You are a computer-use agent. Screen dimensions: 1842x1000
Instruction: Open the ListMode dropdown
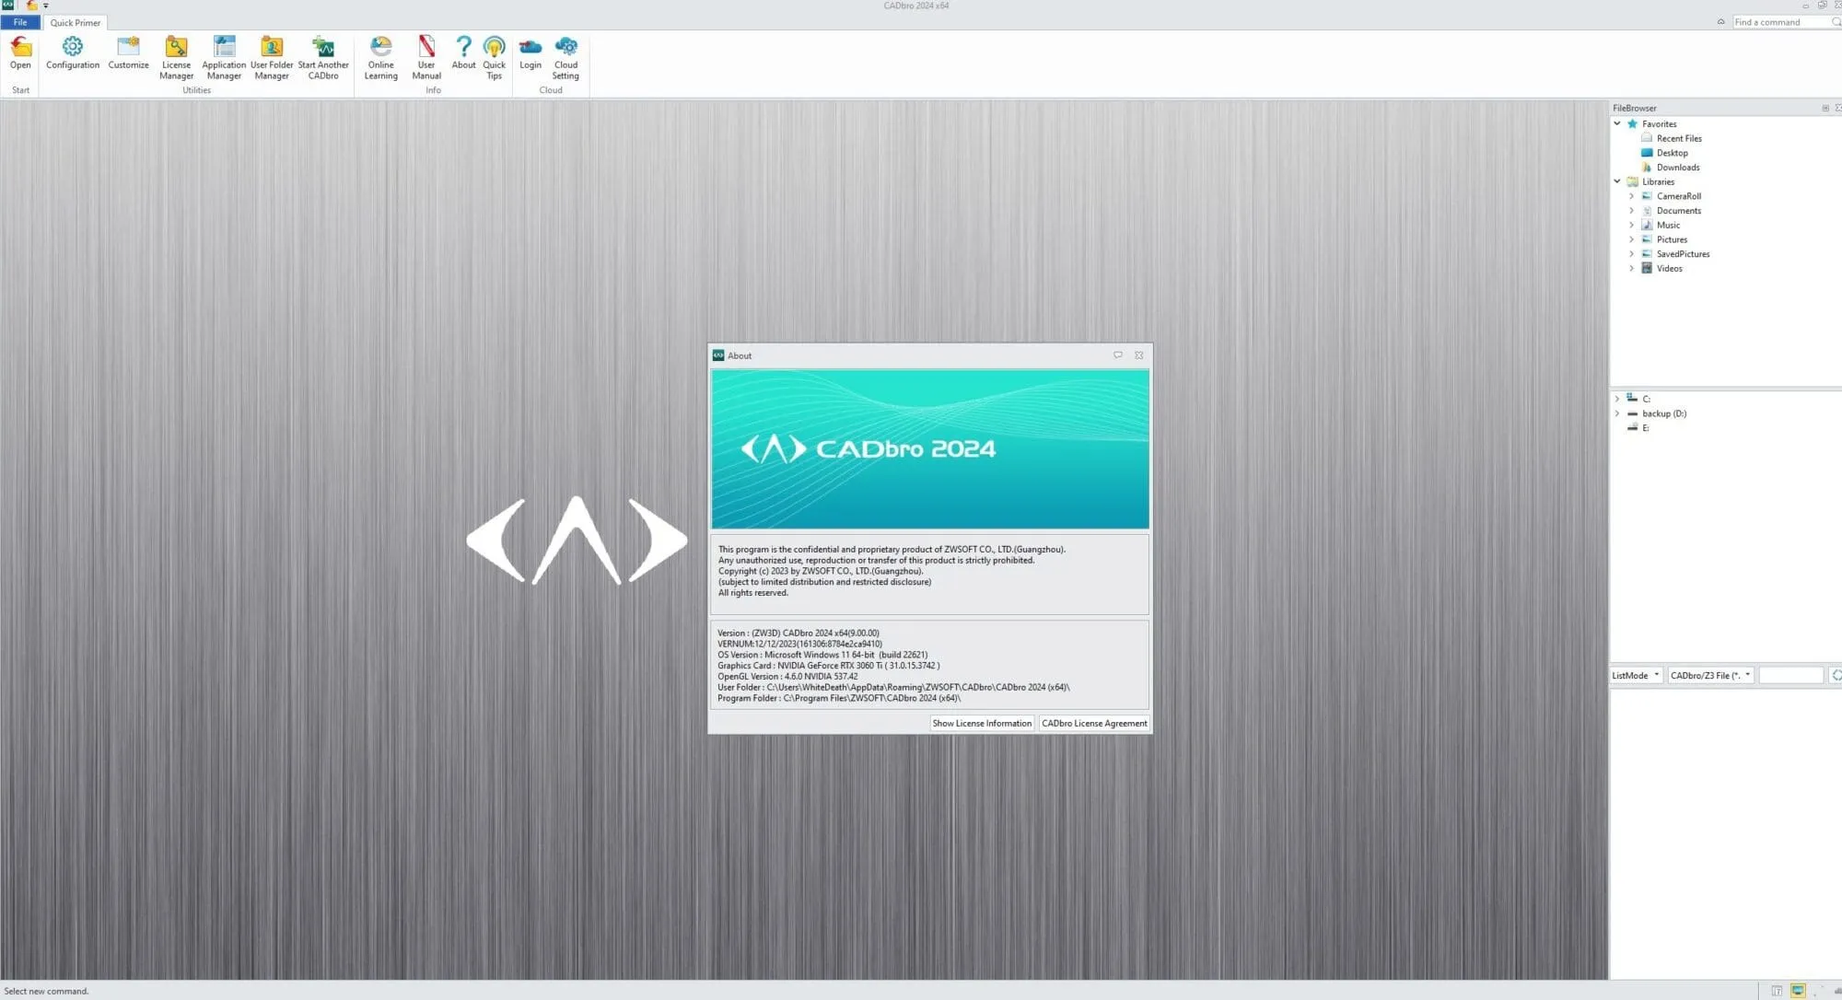coord(1635,675)
